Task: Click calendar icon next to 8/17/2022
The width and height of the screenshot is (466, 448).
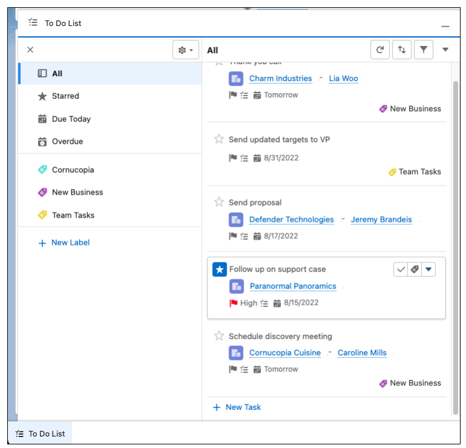Action: [x=257, y=236]
